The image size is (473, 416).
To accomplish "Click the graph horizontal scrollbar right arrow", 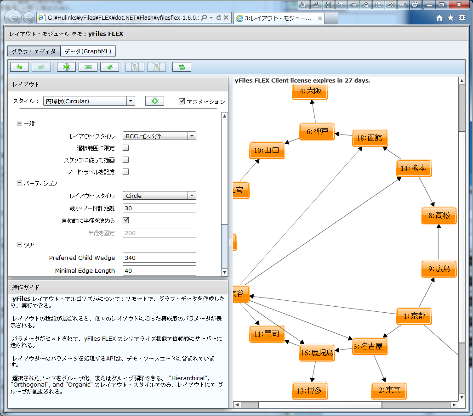I will click(454, 405).
